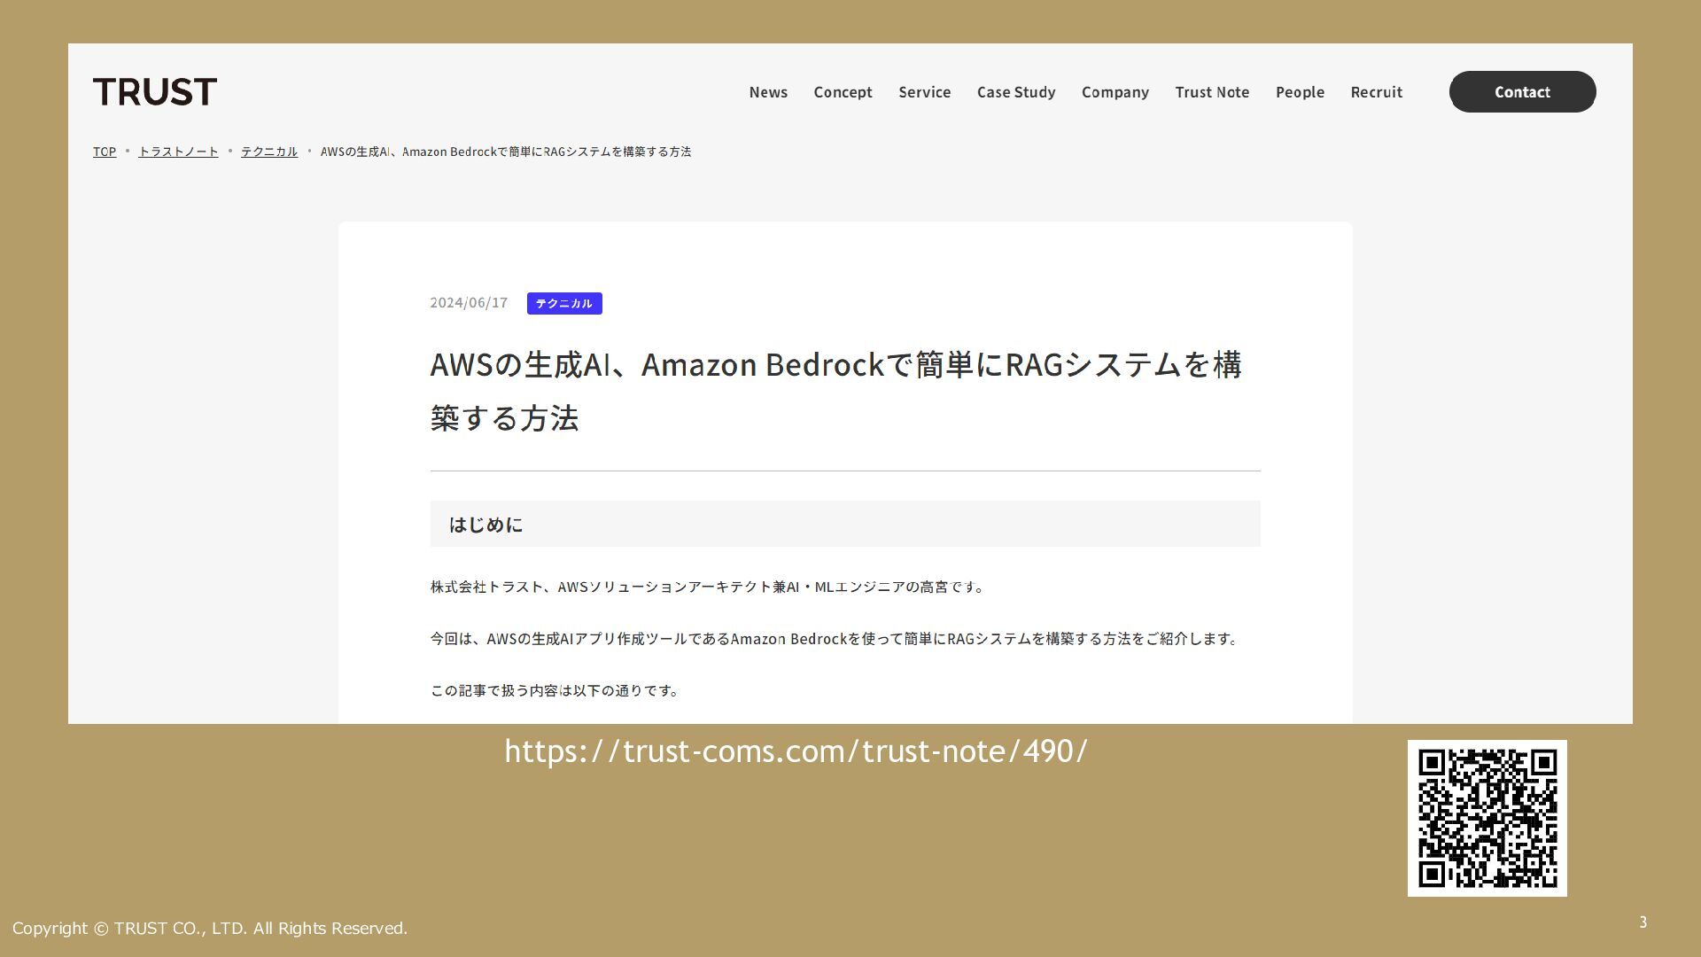The width and height of the screenshot is (1701, 957).
Task: Select Company in the navigation bar
Action: pyautogui.click(x=1115, y=92)
